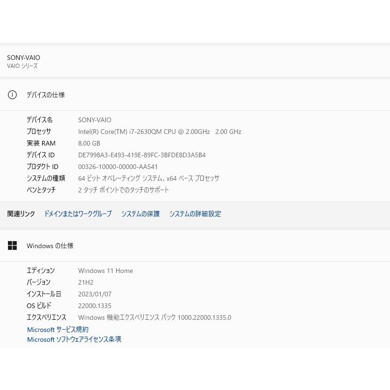Open the システムの詳細設定 link
This screenshot has width=390, height=390.
tap(195, 213)
